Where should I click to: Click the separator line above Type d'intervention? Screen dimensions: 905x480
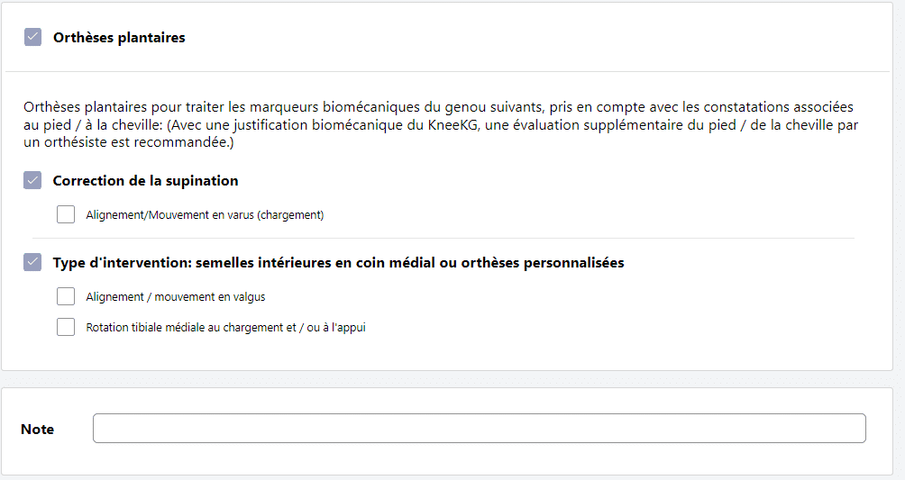pos(442,239)
